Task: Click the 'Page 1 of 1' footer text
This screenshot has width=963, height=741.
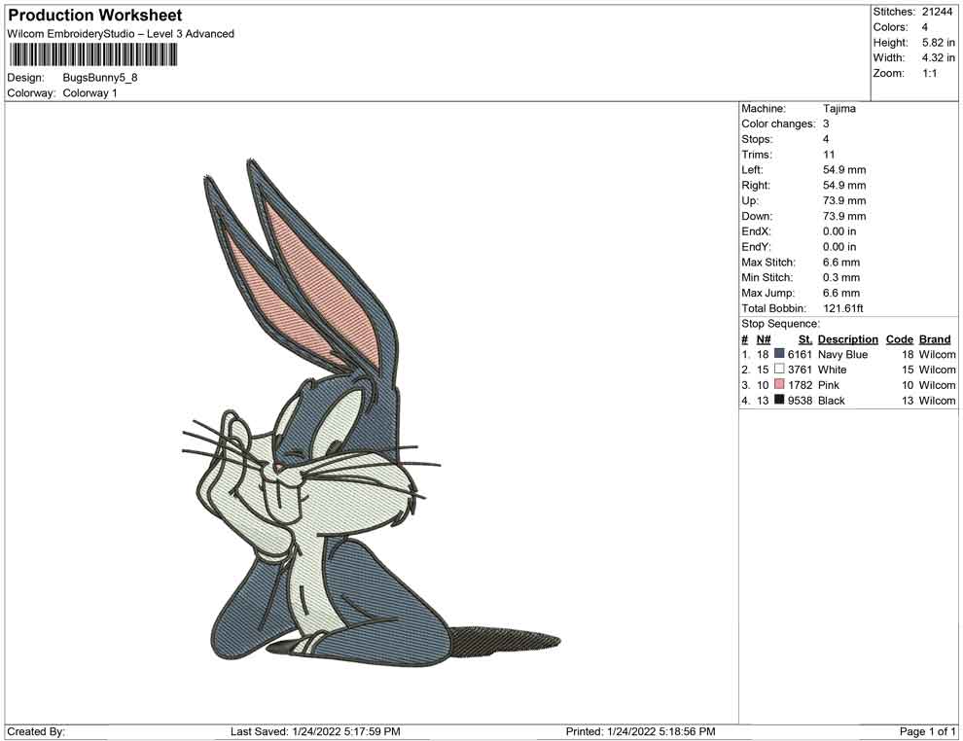Action: (927, 731)
